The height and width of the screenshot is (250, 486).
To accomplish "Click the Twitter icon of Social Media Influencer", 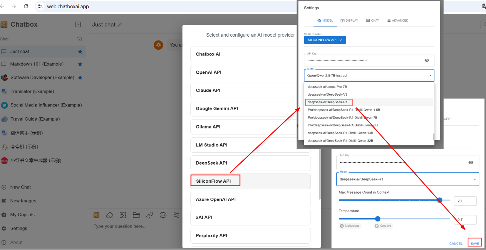I will click(4, 105).
